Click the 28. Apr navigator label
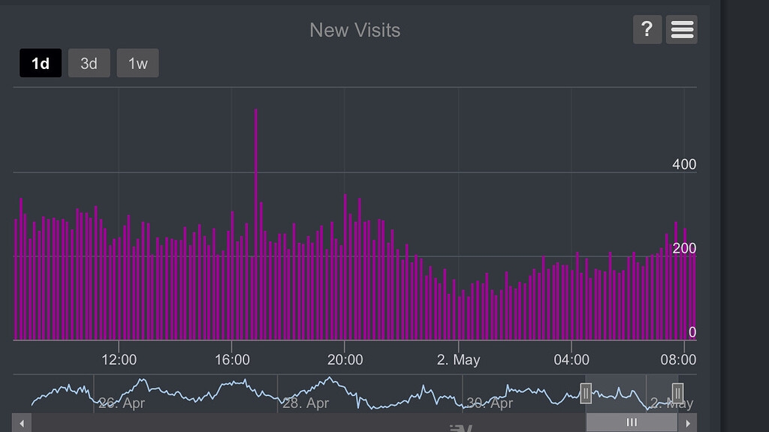Screen dimensions: 769x432 coord(307,403)
